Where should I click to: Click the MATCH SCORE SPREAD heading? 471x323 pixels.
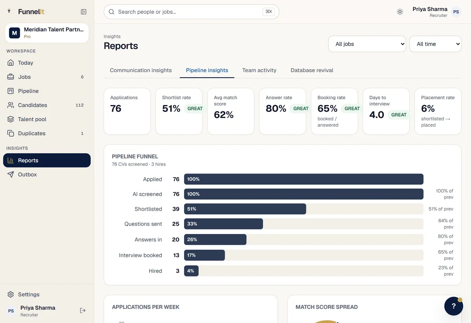pos(327,307)
